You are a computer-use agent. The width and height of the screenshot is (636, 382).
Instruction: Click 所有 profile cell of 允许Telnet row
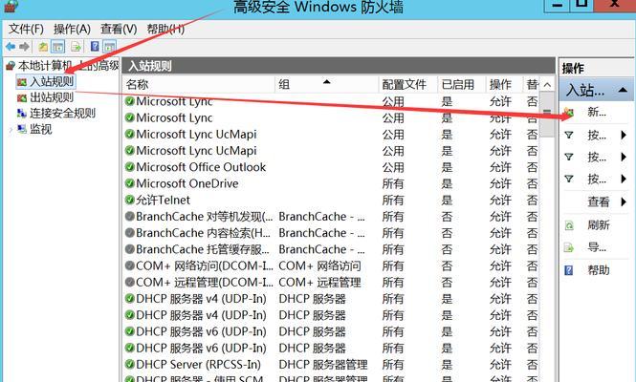pyautogui.click(x=393, y=200)
